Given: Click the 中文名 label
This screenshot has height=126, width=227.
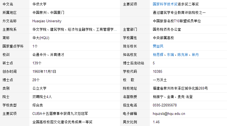Looking at the screenshot, I should pyautogui.click(x=8, y=4).
